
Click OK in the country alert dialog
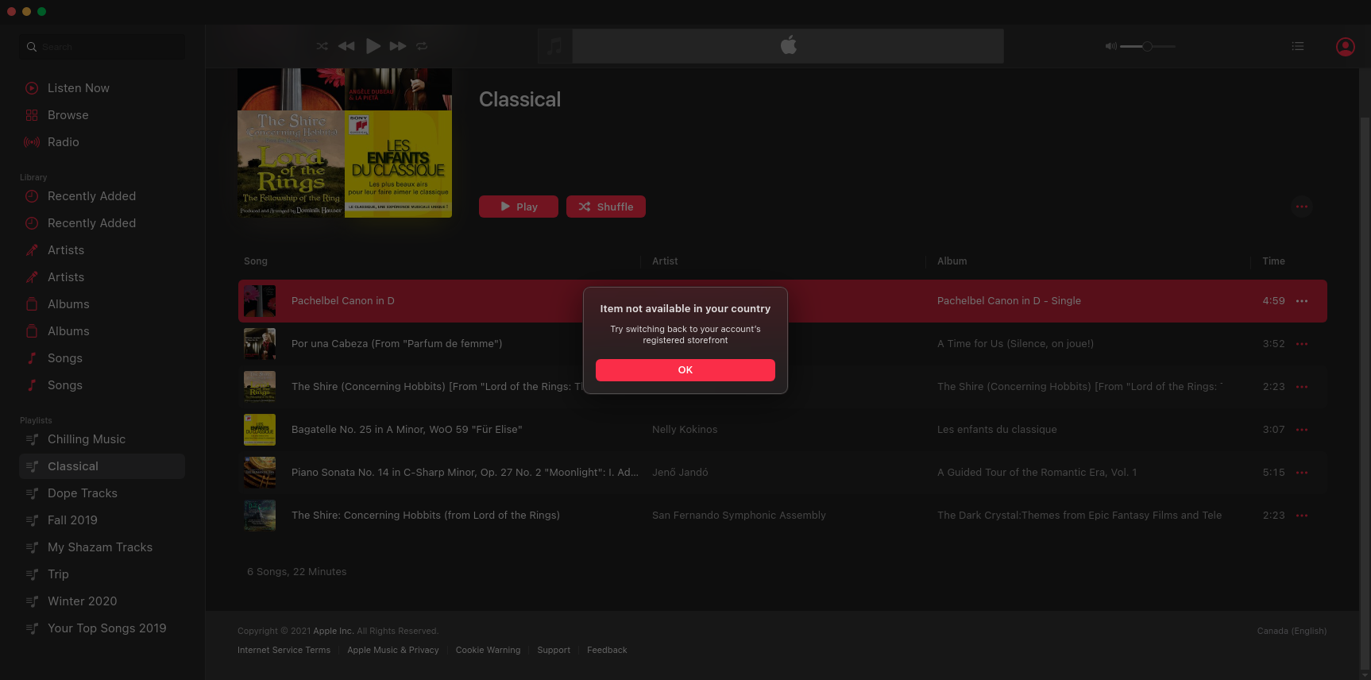point(685,370)
